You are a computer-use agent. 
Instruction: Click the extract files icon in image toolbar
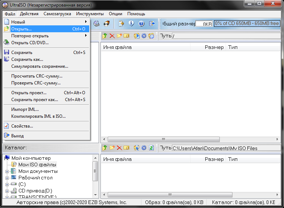[x=137, y=36]
